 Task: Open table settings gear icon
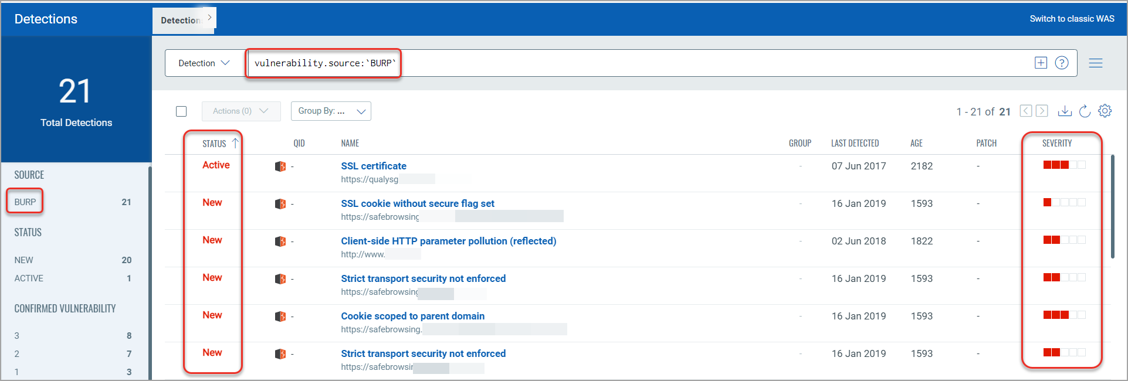coord(1105,111)
